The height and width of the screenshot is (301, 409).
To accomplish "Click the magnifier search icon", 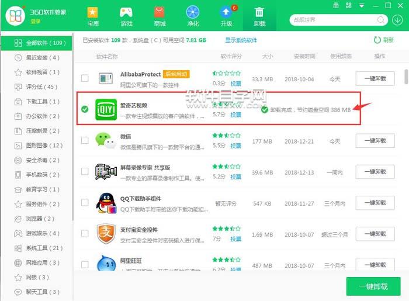I will [380, 20].
